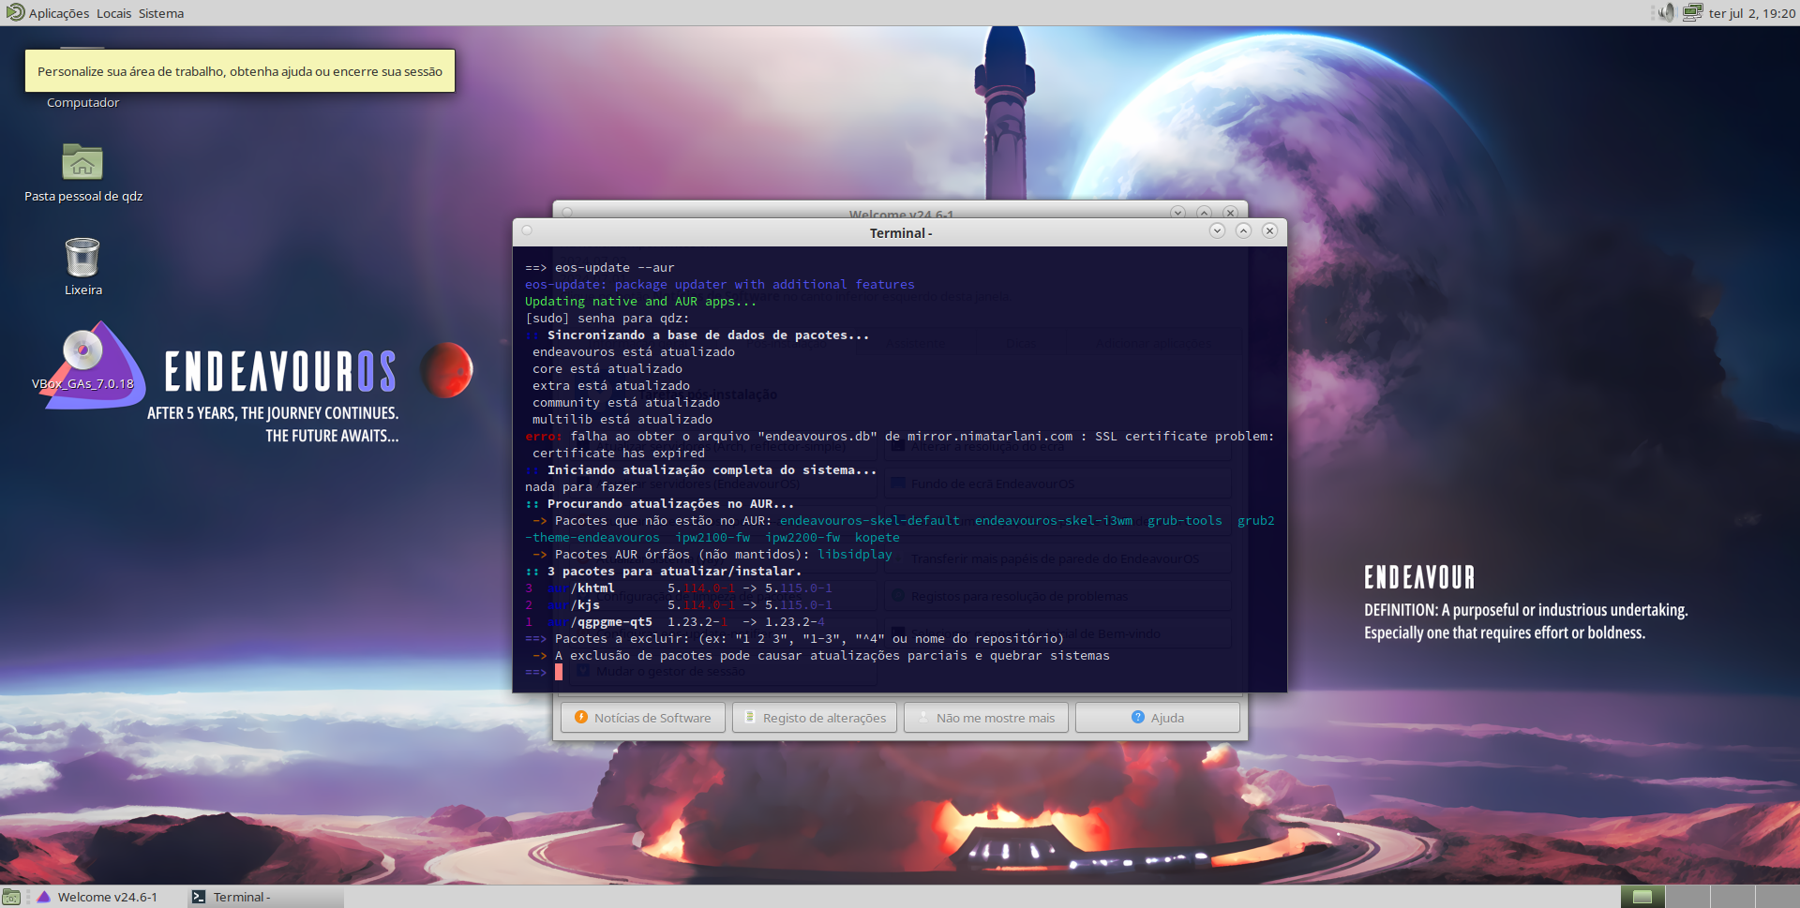Open Ajuda button in Welcome window
Image resolution: width=1800 pixels, height=908 pixels.
tap(1158, 718)
